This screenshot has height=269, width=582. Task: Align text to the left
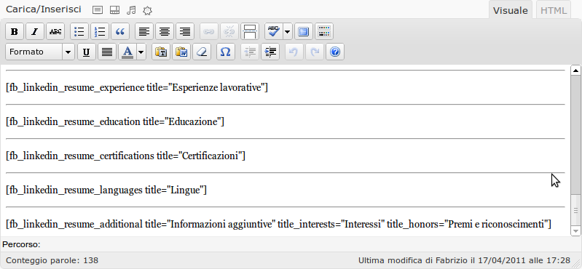pyautogui.click(x=144, y=32)
